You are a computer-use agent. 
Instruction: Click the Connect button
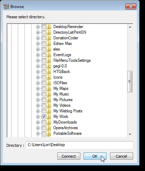[69, 156]
